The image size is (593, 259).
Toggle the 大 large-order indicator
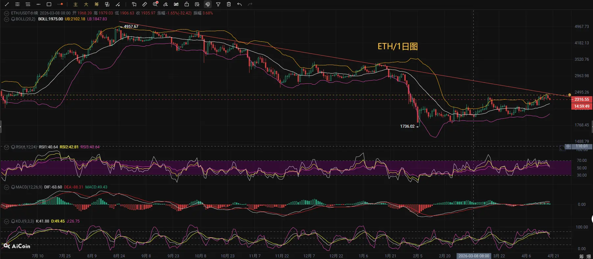pyautogui.click(x=86, y=4)
